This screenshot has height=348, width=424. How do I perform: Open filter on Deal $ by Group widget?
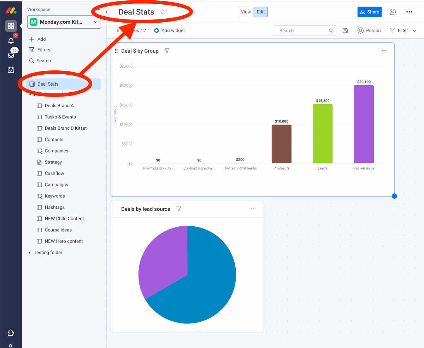(167, 51)
